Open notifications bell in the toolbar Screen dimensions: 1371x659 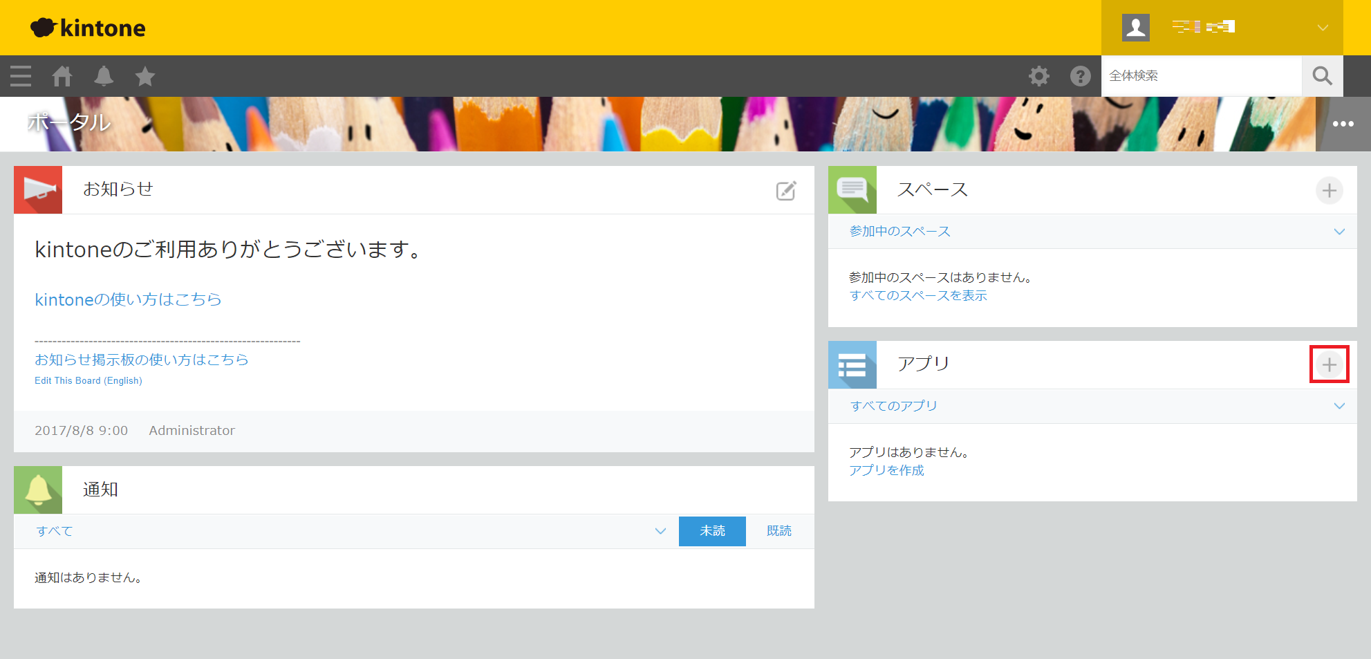point(104,76)
